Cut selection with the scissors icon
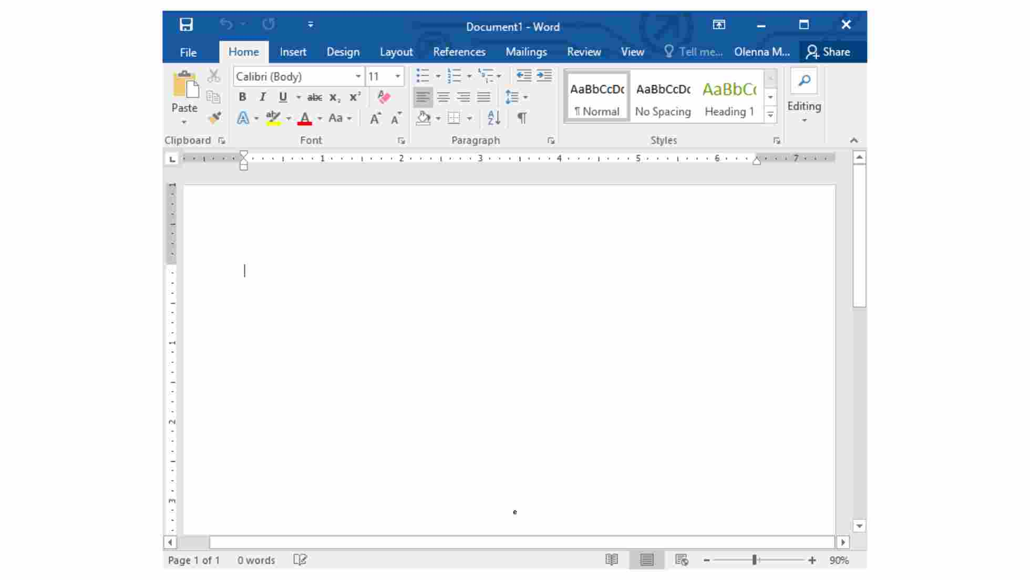 pyautogui.click(x=213, y=76)
